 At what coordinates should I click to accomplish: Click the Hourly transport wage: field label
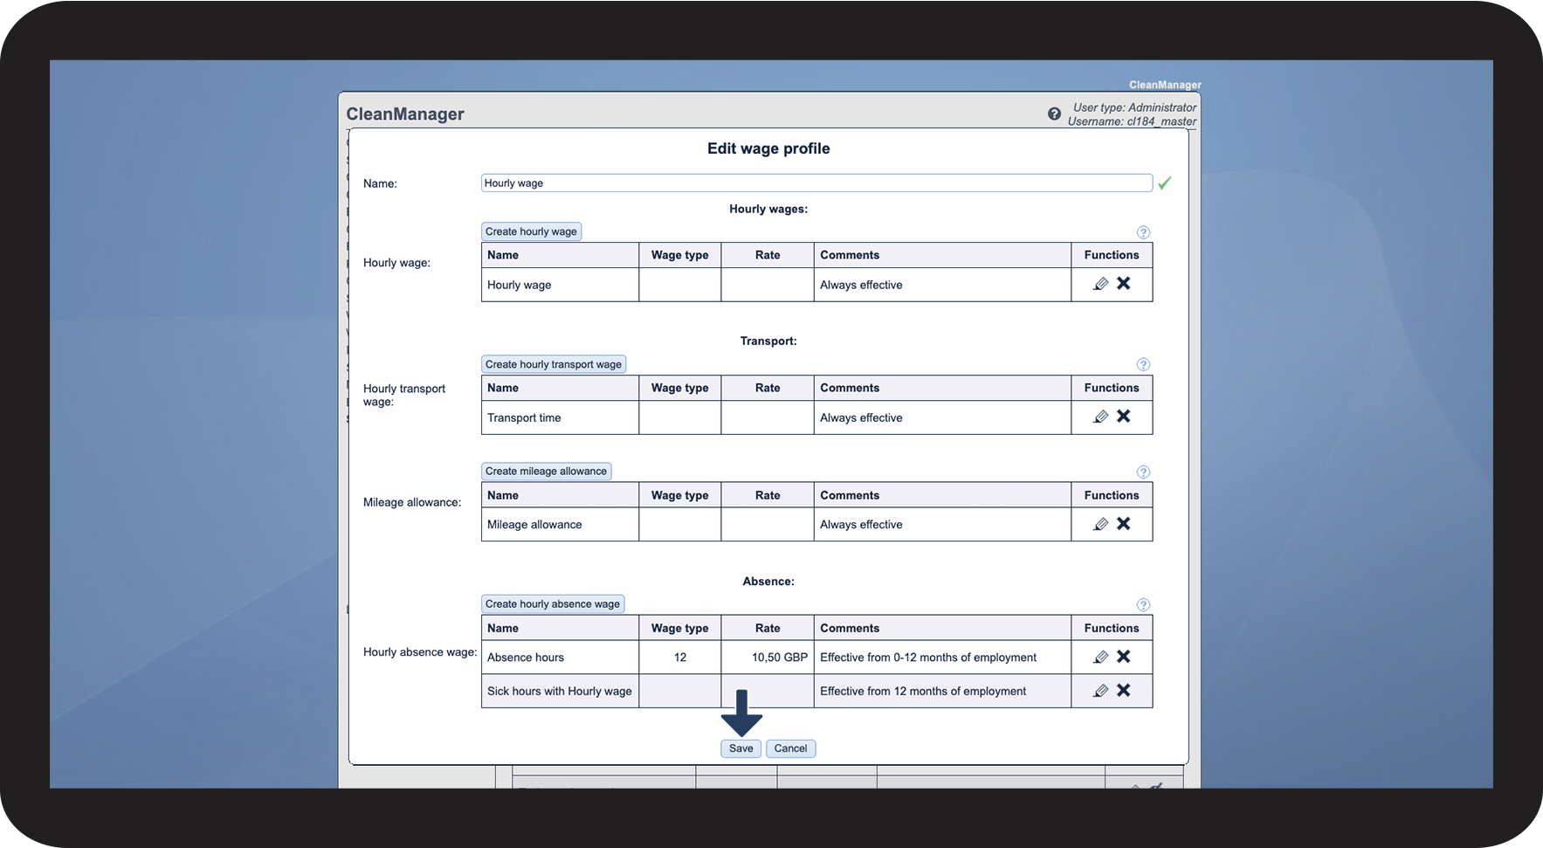(x=404, y=395)
